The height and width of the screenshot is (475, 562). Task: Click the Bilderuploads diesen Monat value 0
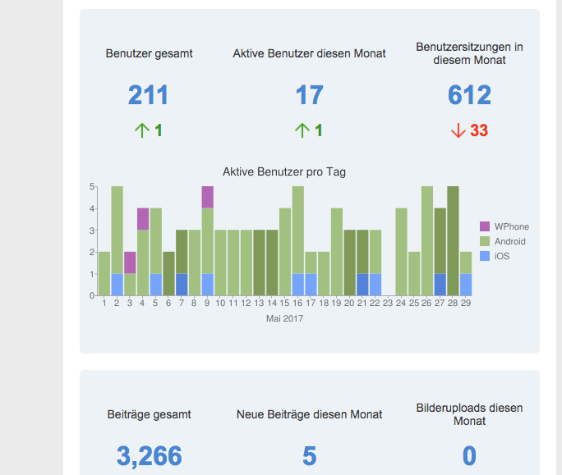point(469,456)
